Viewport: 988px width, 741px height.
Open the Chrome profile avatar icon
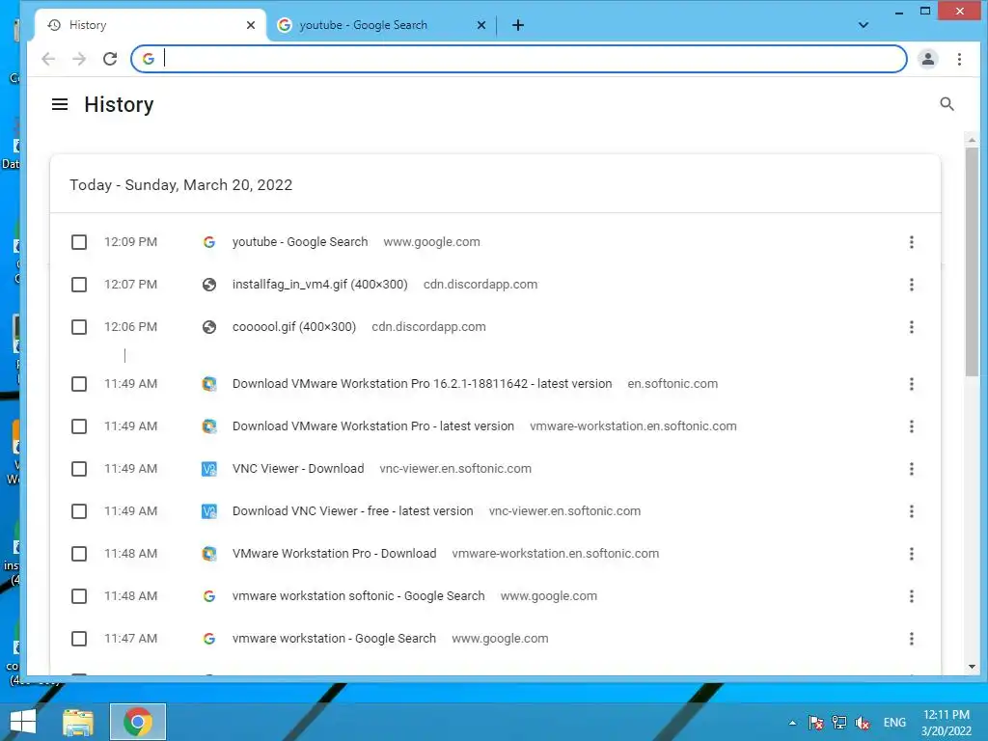pyautogui.click(x=927, y=59)
